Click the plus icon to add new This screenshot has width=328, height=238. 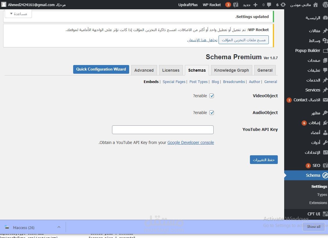pyautogui.click(x=255, y=5)
